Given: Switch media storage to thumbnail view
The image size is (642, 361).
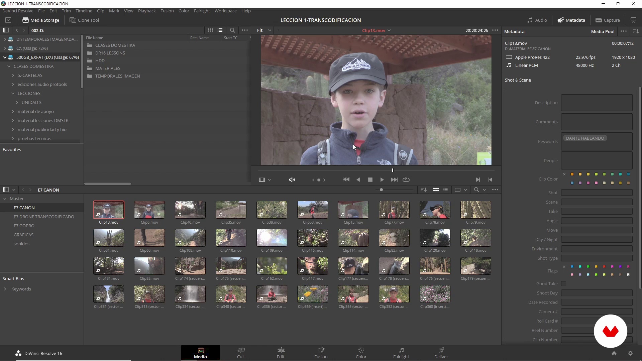Looking at the screenshot, I should click(211, 30).
